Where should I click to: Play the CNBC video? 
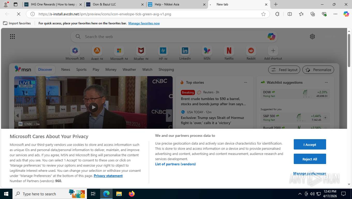tap(93, 107)
